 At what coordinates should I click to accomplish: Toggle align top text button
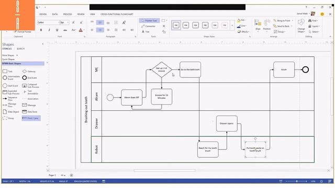(x=92, y=22)
